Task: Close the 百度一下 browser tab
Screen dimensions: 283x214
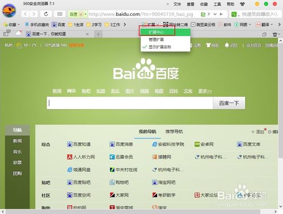Action: [87, 34]
